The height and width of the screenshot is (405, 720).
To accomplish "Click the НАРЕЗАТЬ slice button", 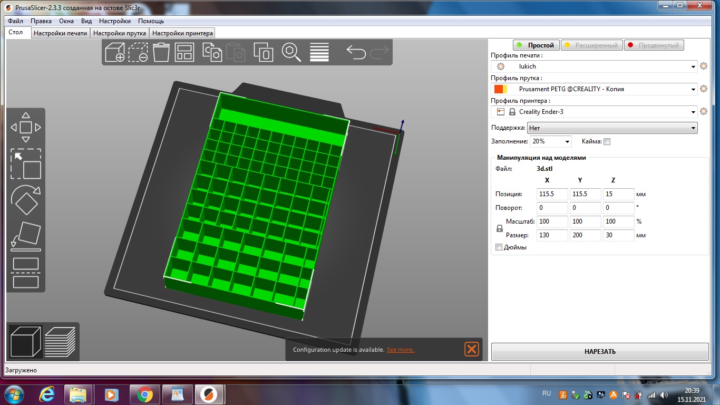I will [x=600, y=352].
